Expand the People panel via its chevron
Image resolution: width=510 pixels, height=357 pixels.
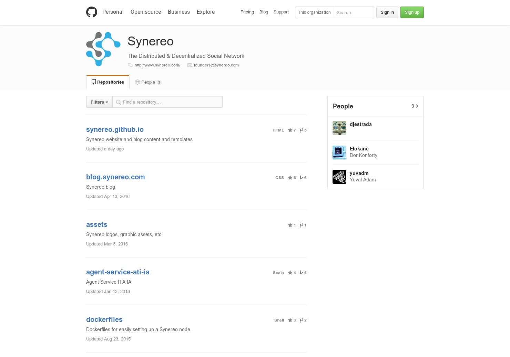coord(417,106)
